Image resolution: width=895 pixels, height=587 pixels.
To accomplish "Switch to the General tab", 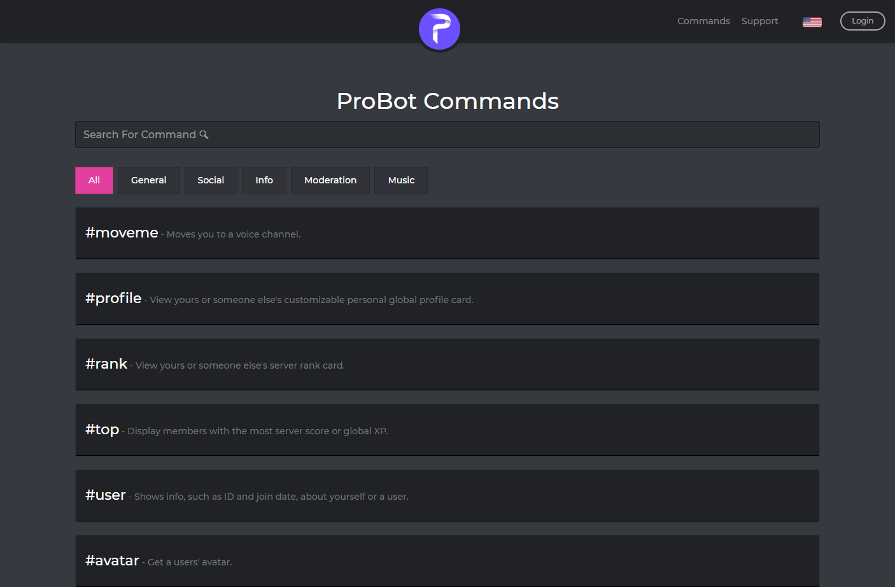I will tap(149, 180).
